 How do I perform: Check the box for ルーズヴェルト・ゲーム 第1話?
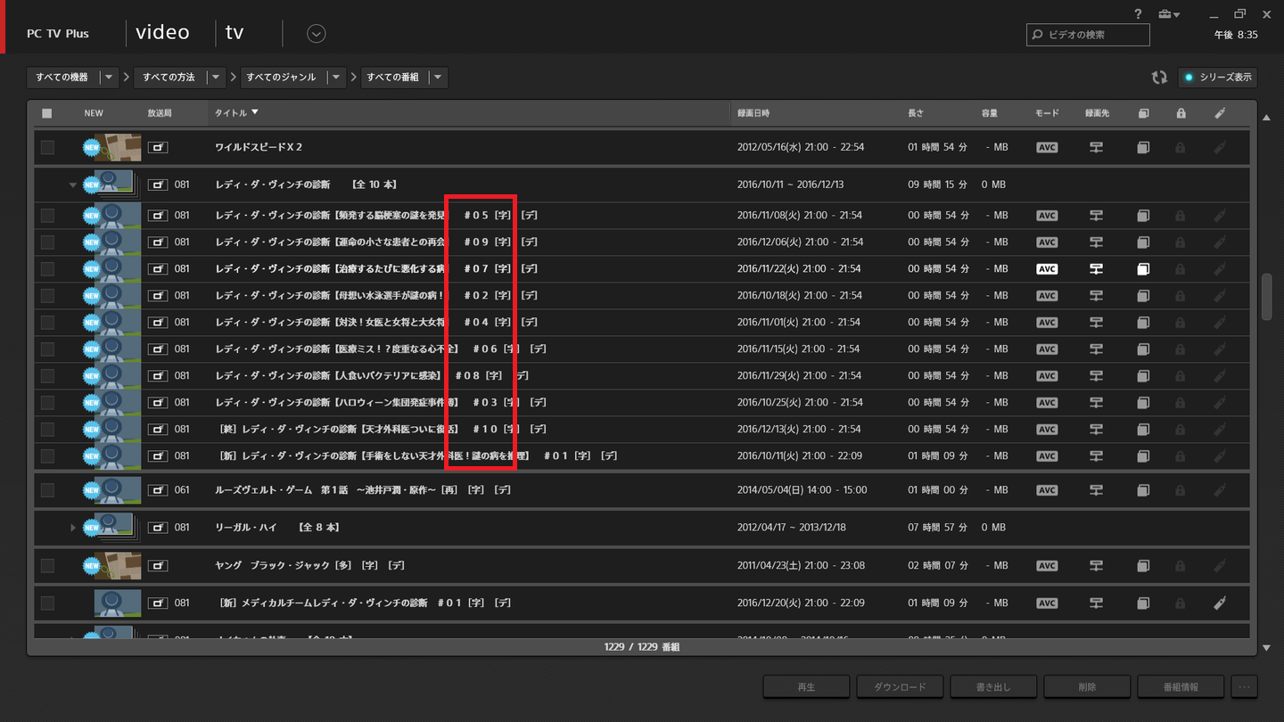click(x=47, y=490)
